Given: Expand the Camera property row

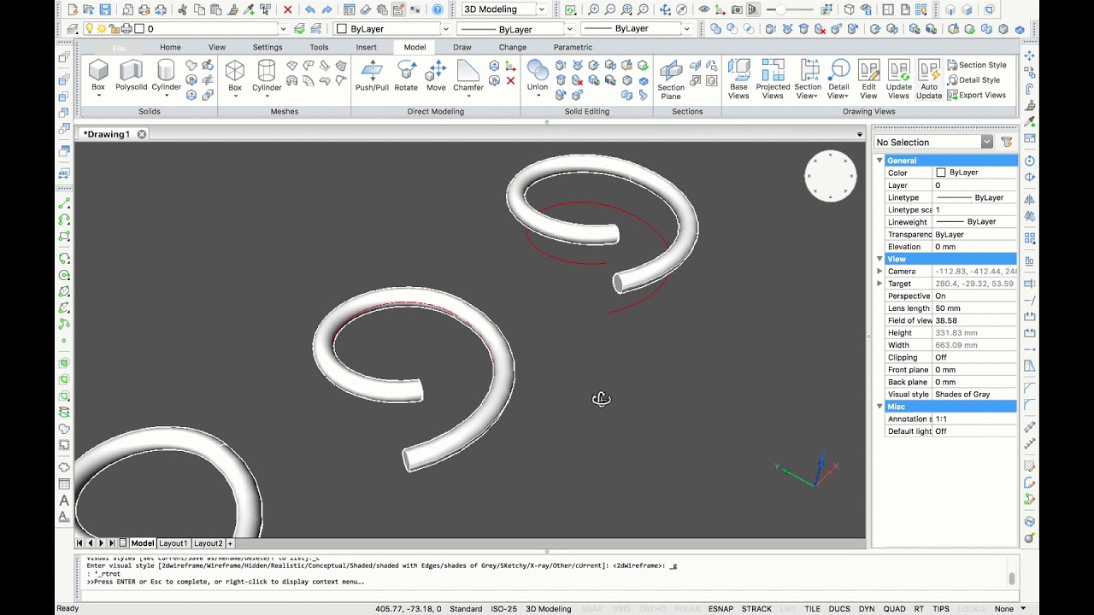Looking at the screenshot, I should click(879, 272).
